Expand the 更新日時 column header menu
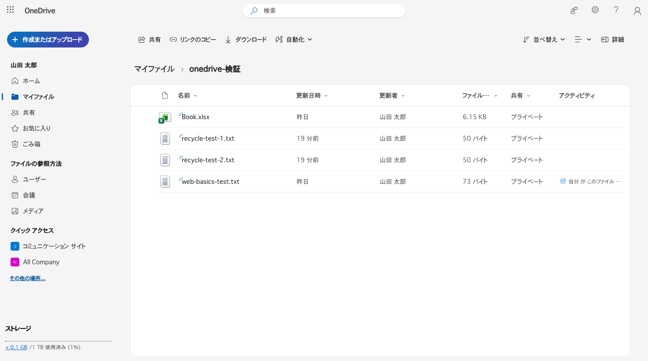The image size is (648, 361). pos(312,95)
